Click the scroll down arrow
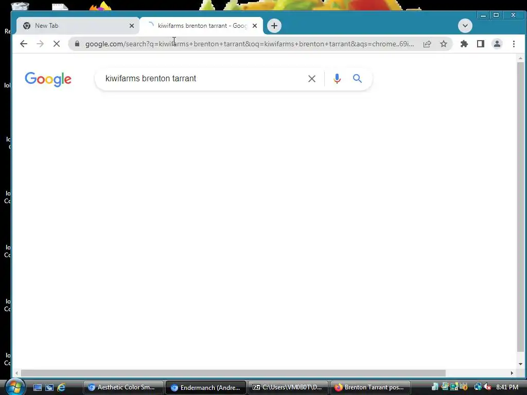The image size is (527, 395). [520, 364]
